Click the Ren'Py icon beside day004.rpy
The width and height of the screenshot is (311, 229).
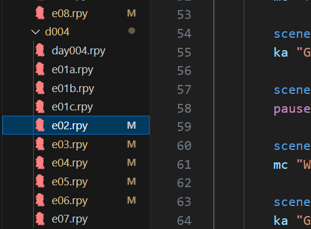click(40, 50)
